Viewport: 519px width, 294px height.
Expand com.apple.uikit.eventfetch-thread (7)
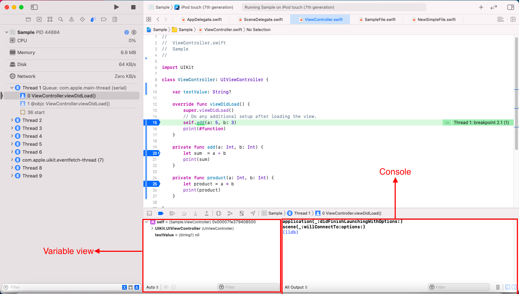pyautogui.click(x=12, y=160)
